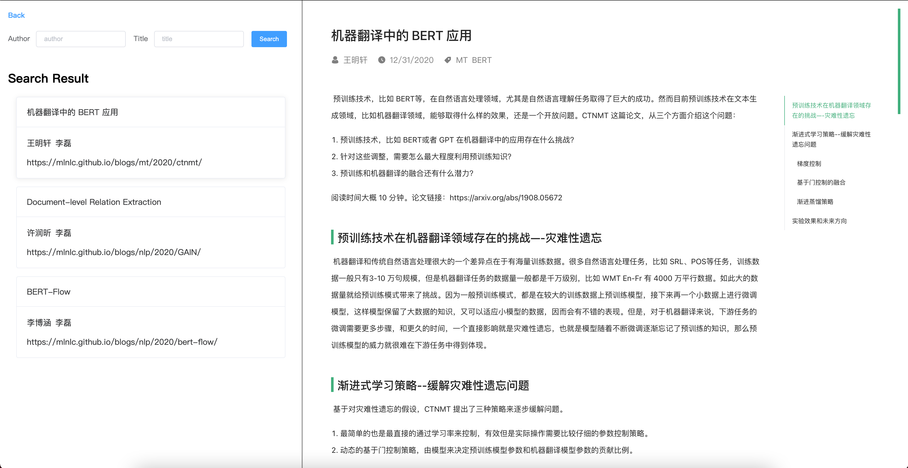The image size is (908, 468).
Task: Jump to 梯度控制 in table of contents
Action: 809,164
